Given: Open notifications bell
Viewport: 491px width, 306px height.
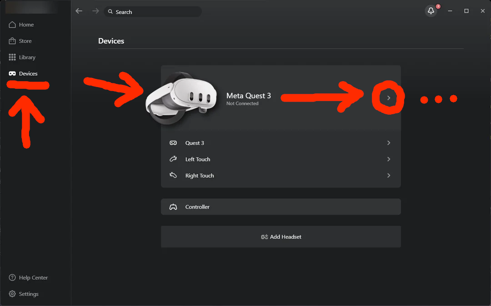Looking at the screenshot, I should click(431, 11).
